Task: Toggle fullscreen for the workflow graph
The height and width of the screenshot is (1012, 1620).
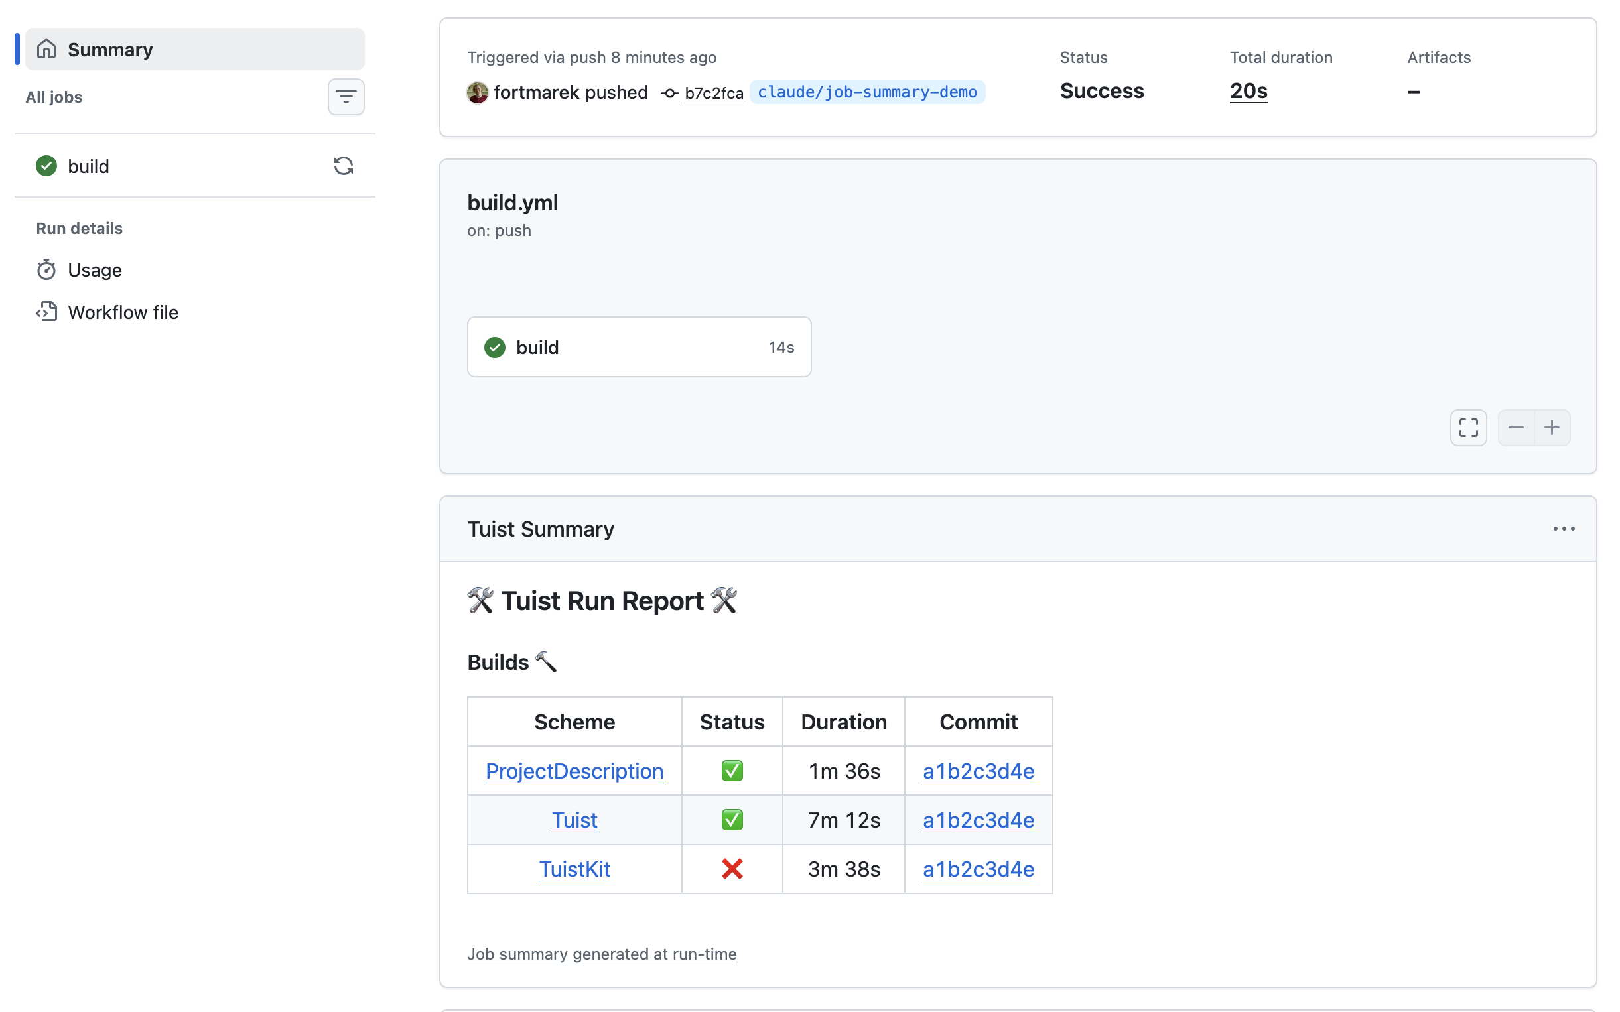Action: [1469, 428]
